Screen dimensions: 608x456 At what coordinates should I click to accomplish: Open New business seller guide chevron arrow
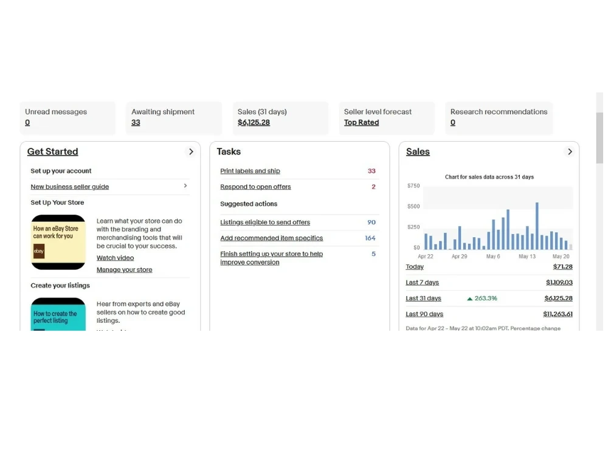tap(185, 185)
